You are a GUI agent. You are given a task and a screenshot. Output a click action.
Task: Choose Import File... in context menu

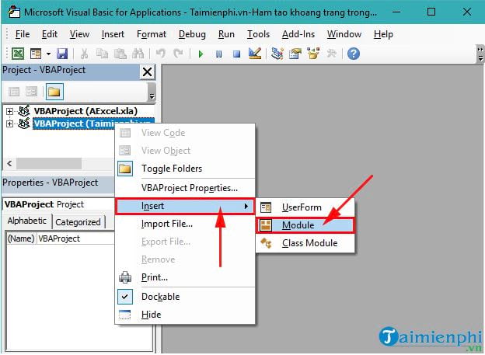coord(185,224)
